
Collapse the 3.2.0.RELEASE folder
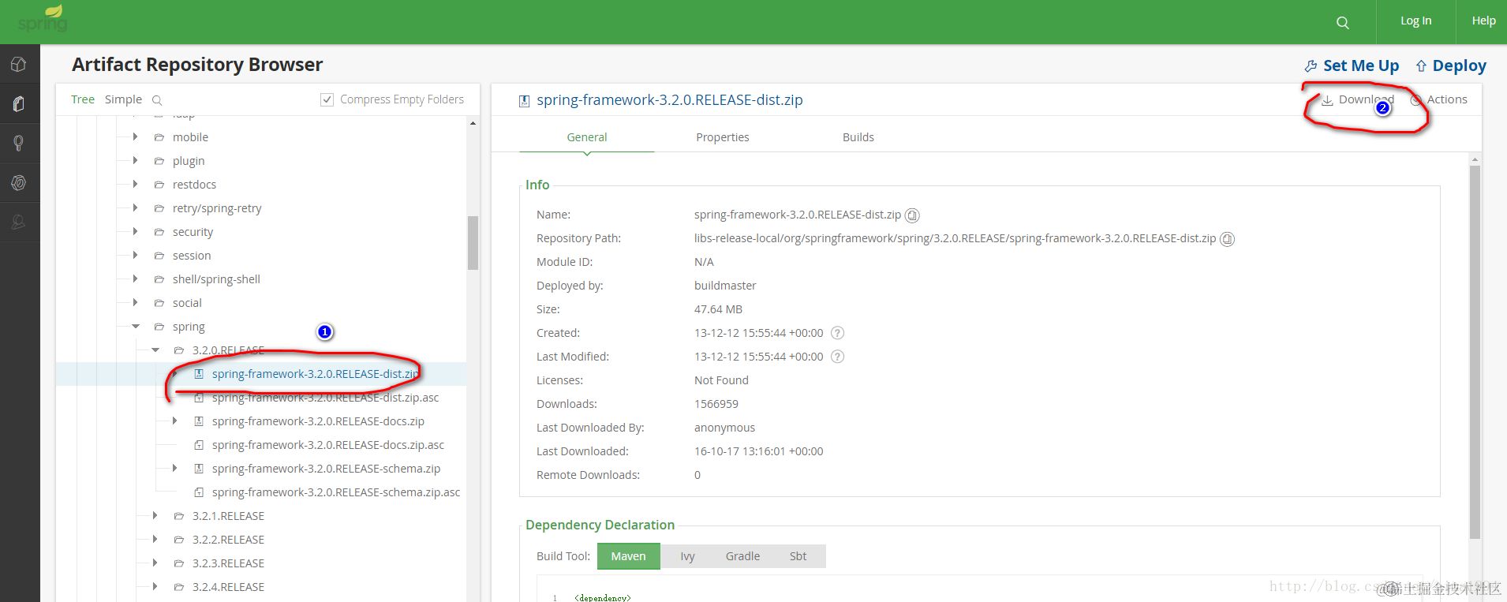(x=155, y=350)
